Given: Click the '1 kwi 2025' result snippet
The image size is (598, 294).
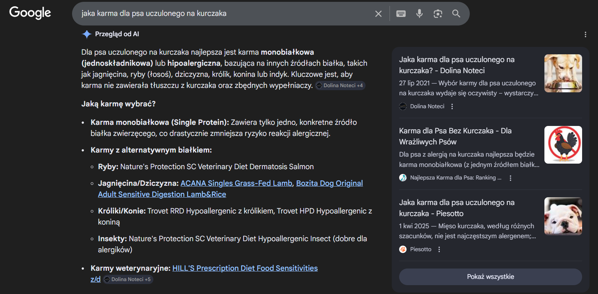Looking at the screenshot, I should [x=468, y=231].
